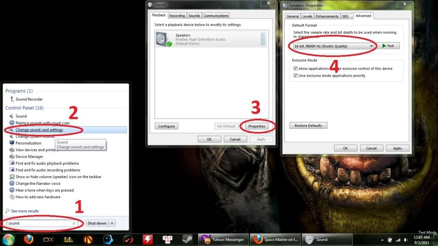Clear the search box with X
The width and height of the screenshot is (438, 246).
[x=74, y=223]
